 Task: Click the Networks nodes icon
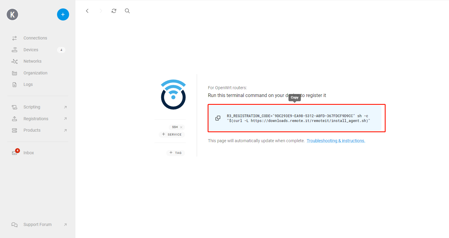pyautogui.click(x=14, y=61)
